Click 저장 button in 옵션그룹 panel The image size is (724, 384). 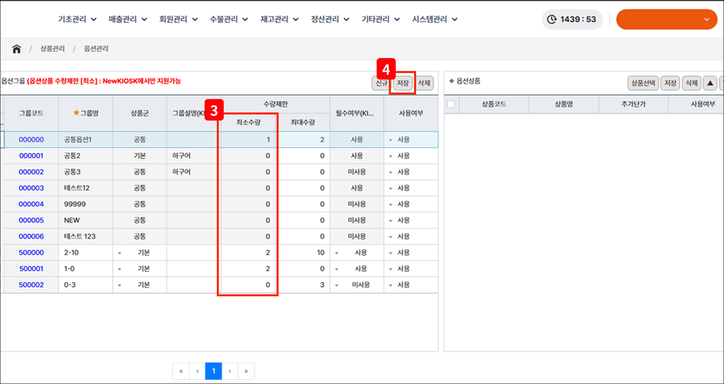pyautogui.click(x=403, y=83)
